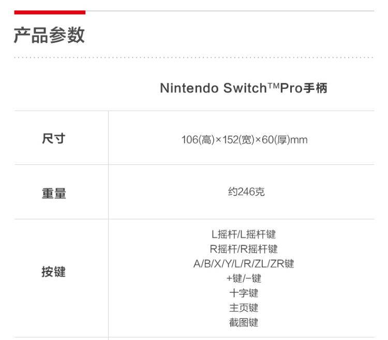Click the 重量 row label
Viewport: 388px width, 340px height.
coord(53,193)
